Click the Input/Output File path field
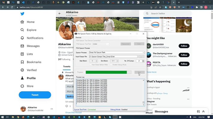The width and height of the screenshot is (213, 119). (113, 57)
